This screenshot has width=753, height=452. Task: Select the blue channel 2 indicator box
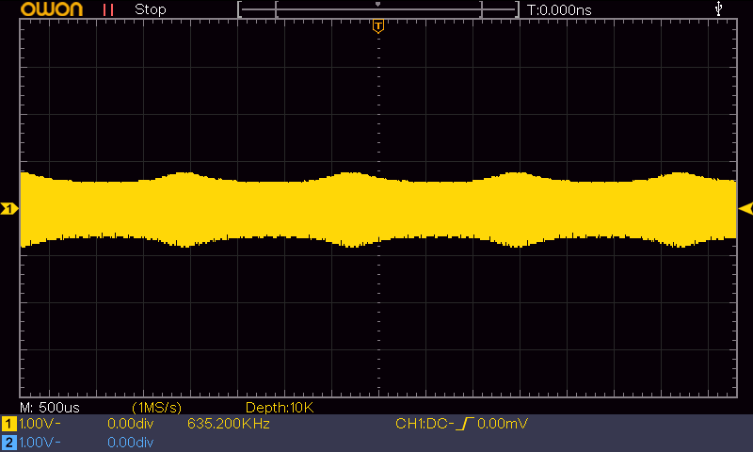[8, 442]
